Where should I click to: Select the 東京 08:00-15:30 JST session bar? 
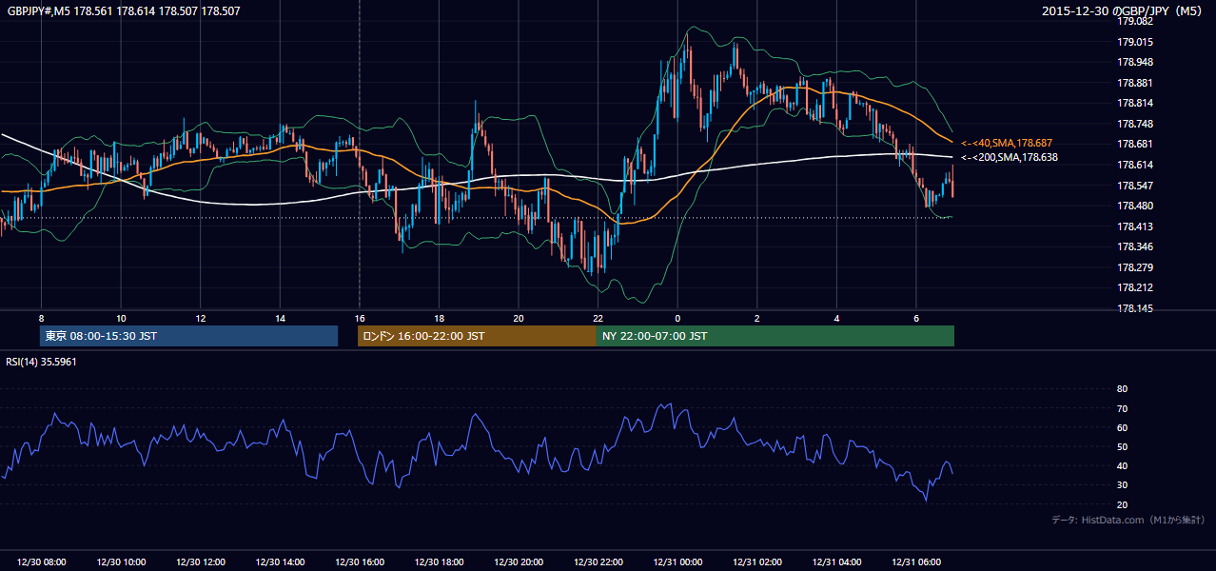pos(188,336)
